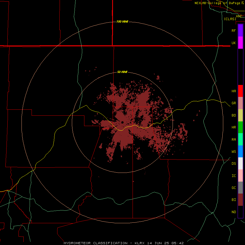Click the HR legend label

pos(234,127)
